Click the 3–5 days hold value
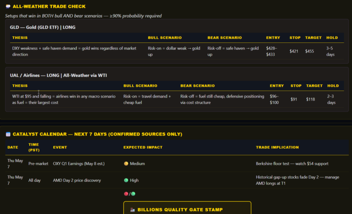This screenshot has width=352, height=214. click(x=330, y=51)
